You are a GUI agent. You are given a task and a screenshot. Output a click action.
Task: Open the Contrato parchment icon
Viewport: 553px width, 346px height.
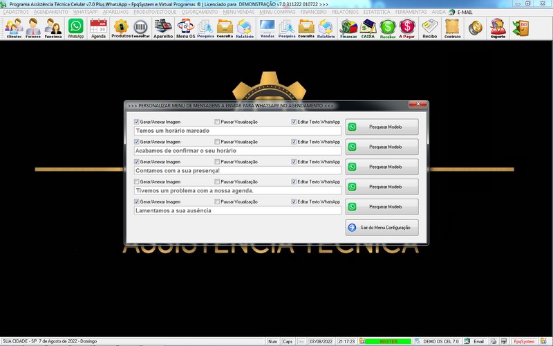tap(453, 28)
